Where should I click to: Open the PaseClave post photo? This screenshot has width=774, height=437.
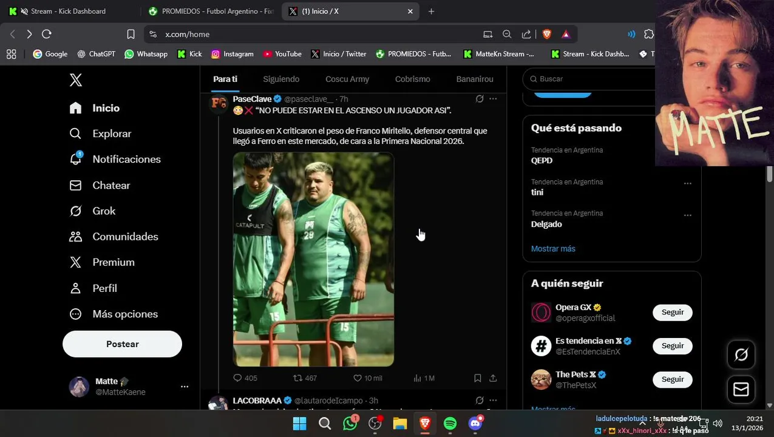click(x=313, y=259)
